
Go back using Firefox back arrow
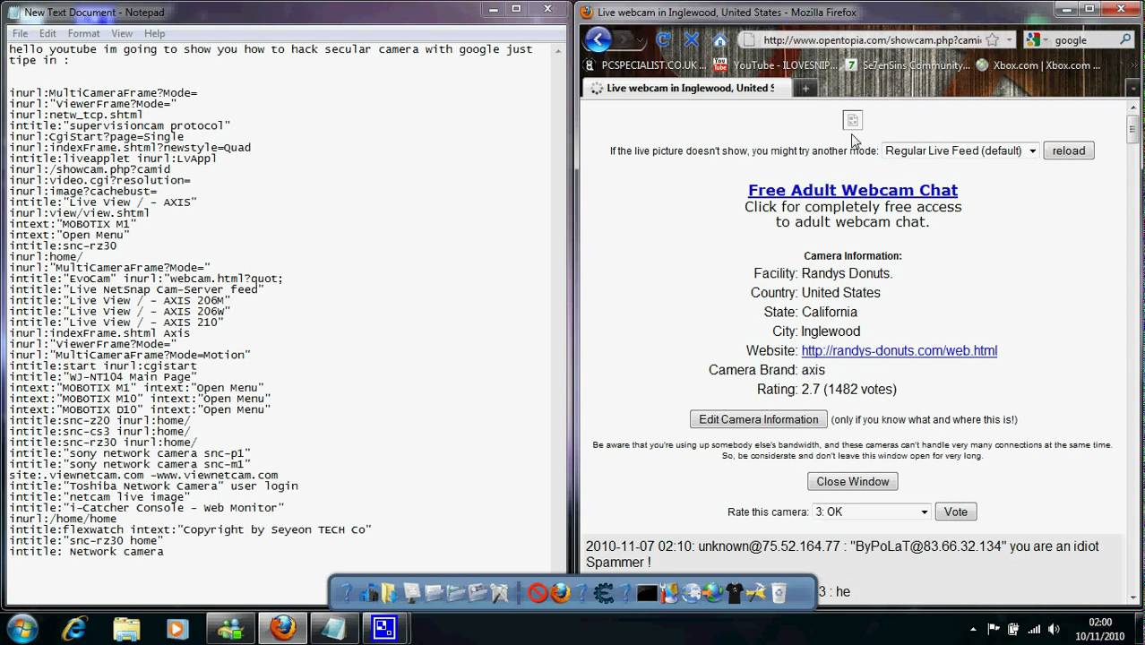(598, 39)
